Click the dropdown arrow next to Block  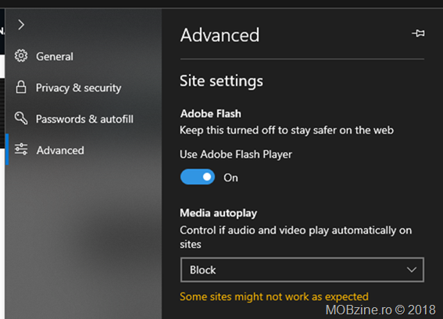click(x=411, y=270)
